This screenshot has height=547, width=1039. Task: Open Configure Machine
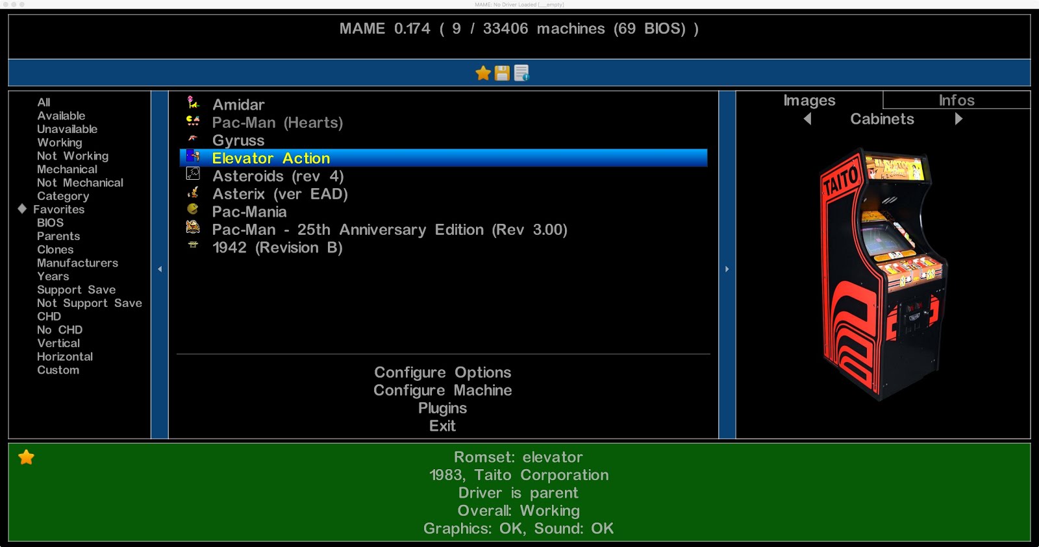[443, 390]
